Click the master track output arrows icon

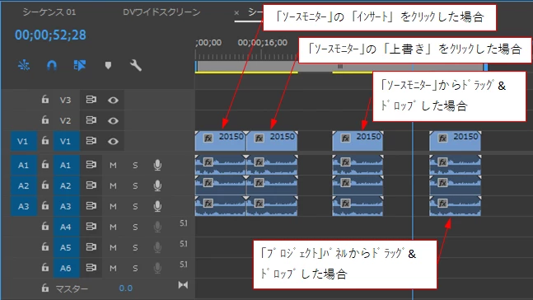coord(183,284)
